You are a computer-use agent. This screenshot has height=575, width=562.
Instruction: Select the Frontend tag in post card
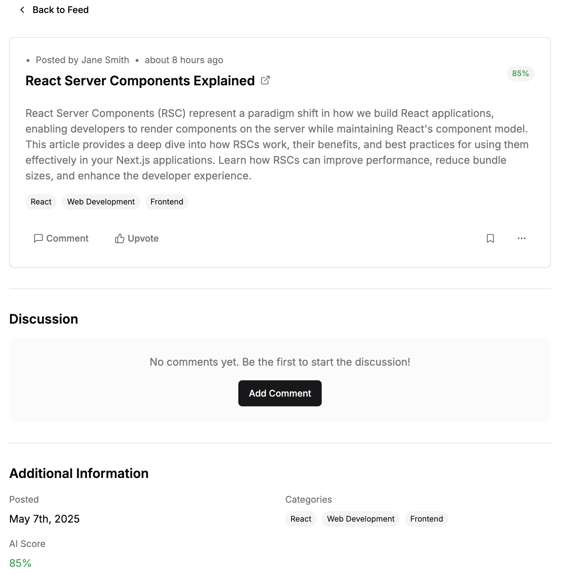pyautogui.click(x=167, y=202)
